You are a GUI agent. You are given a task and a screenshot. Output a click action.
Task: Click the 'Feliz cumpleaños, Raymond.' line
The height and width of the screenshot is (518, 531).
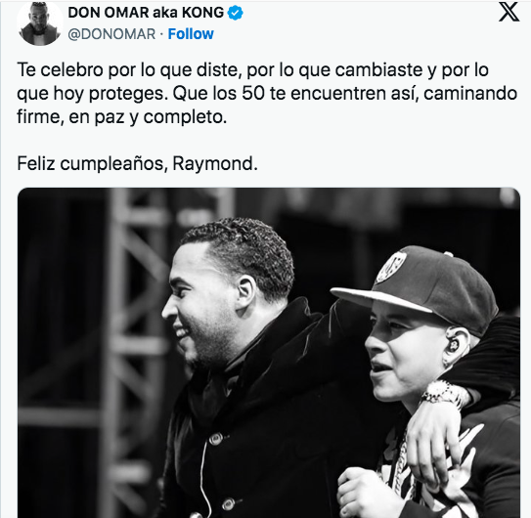[x=138, y=164]
